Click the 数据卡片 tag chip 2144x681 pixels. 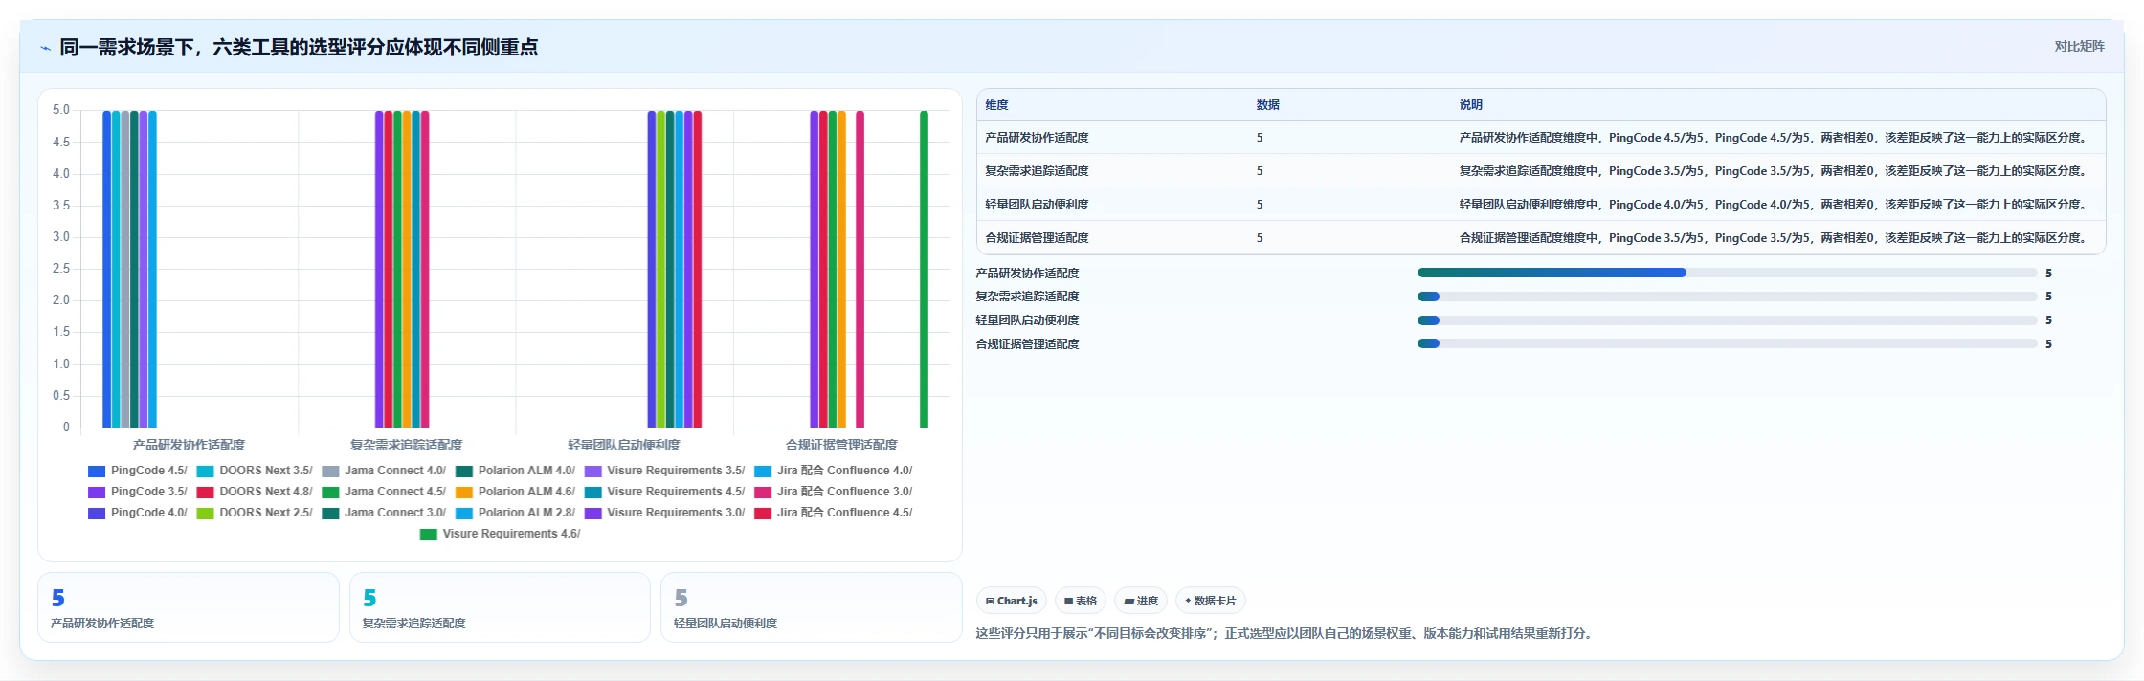(1210, 601)
